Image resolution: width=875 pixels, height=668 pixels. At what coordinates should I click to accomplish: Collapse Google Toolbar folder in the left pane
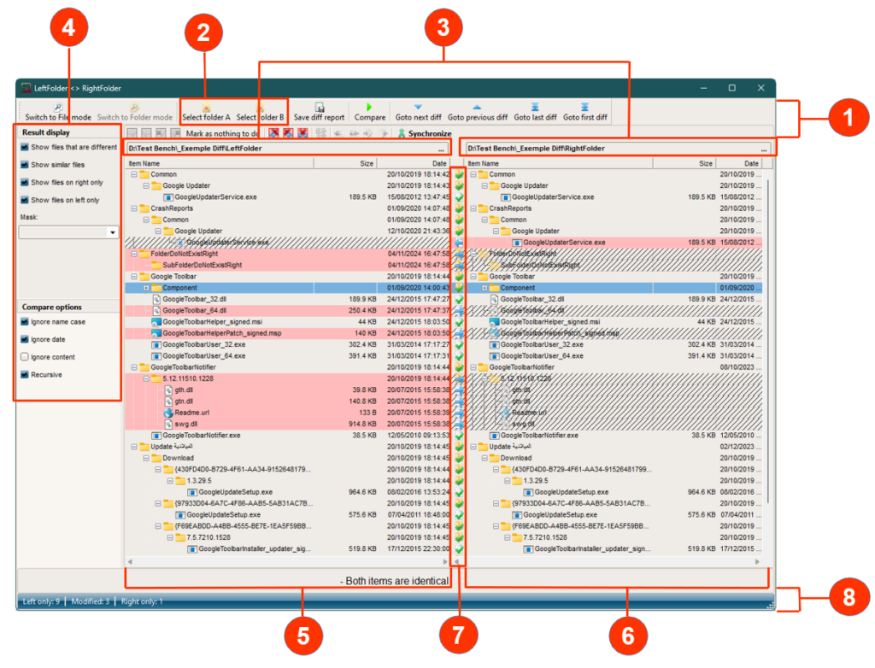click(134, 277)
